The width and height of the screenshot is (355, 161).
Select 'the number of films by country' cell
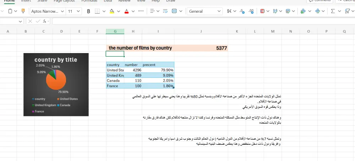140,48
